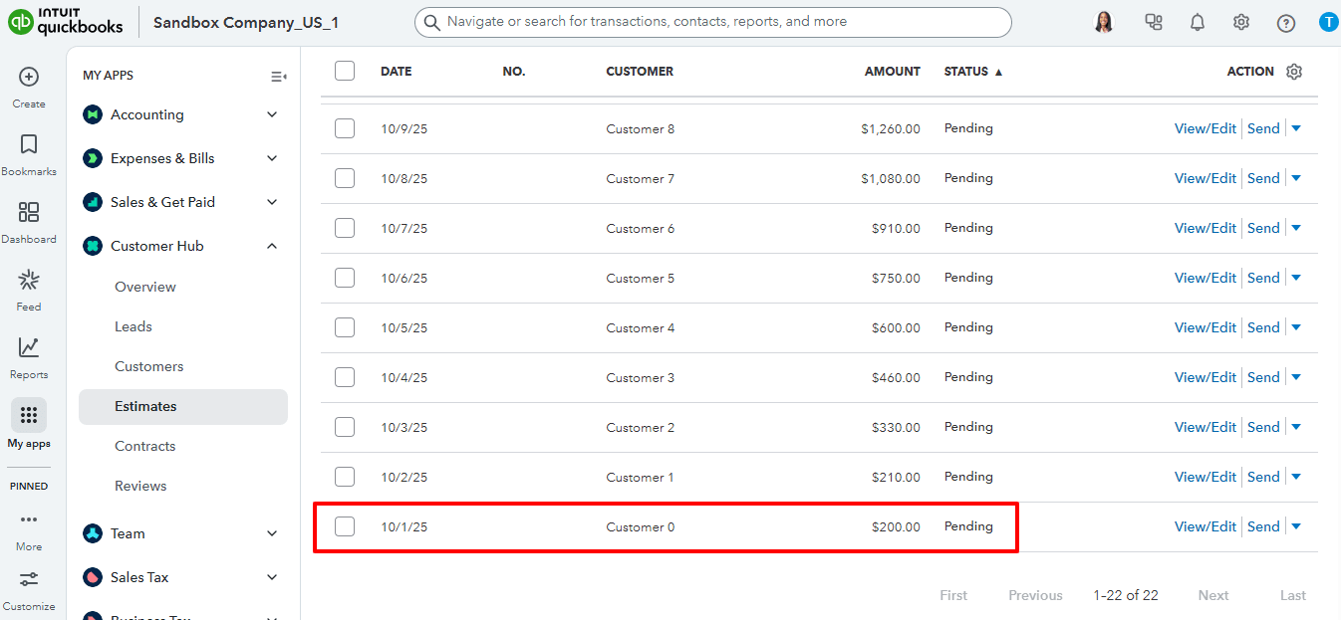Open Reports from the left rail
1341x620 pixels.
click(x=29, y=348)
